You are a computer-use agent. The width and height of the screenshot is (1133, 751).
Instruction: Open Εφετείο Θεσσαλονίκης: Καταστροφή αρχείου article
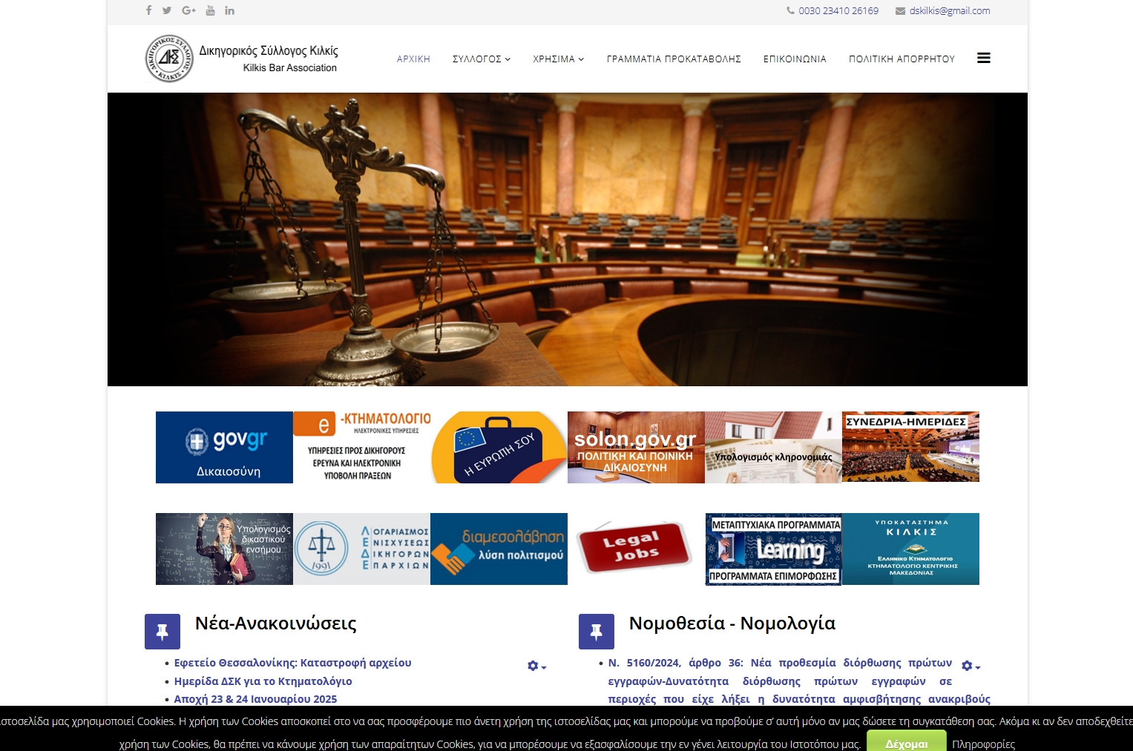[292, 663]
